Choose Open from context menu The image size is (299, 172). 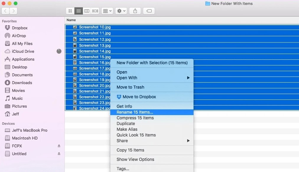152,72
